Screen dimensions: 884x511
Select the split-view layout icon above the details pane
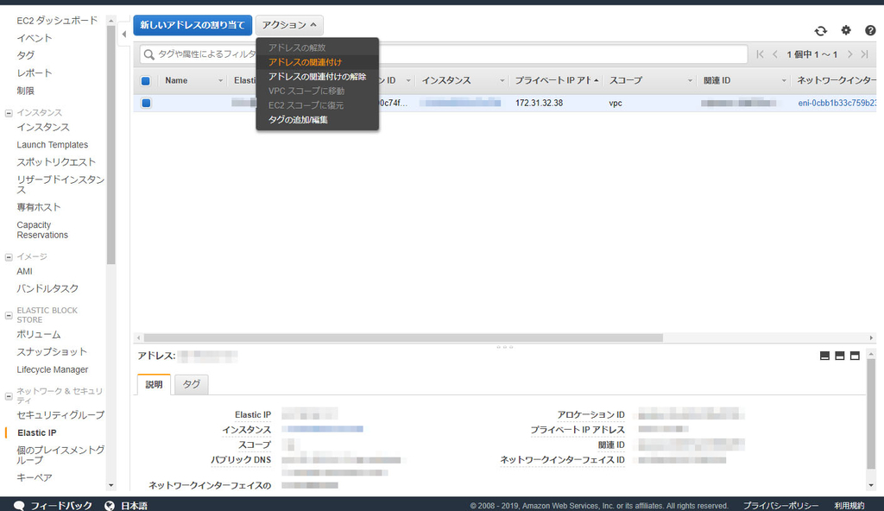pyautogui.click(x=839, y=355)
